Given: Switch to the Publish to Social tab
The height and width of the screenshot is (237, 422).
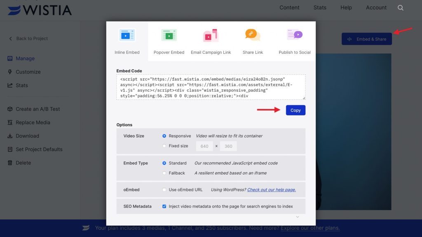Looking at the screenshot, I should point(295,41).
